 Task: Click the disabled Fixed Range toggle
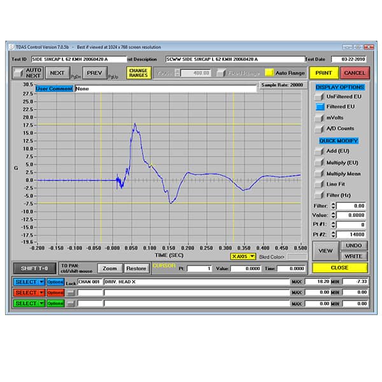tap(221, 73)
